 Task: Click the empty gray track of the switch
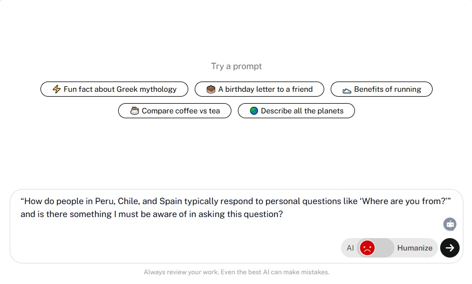click(x=385, y=248)
